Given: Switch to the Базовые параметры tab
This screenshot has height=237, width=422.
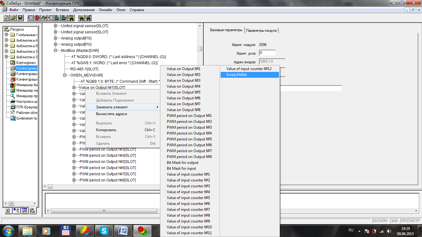Looking at the screenshot, I should coord(226,30).
